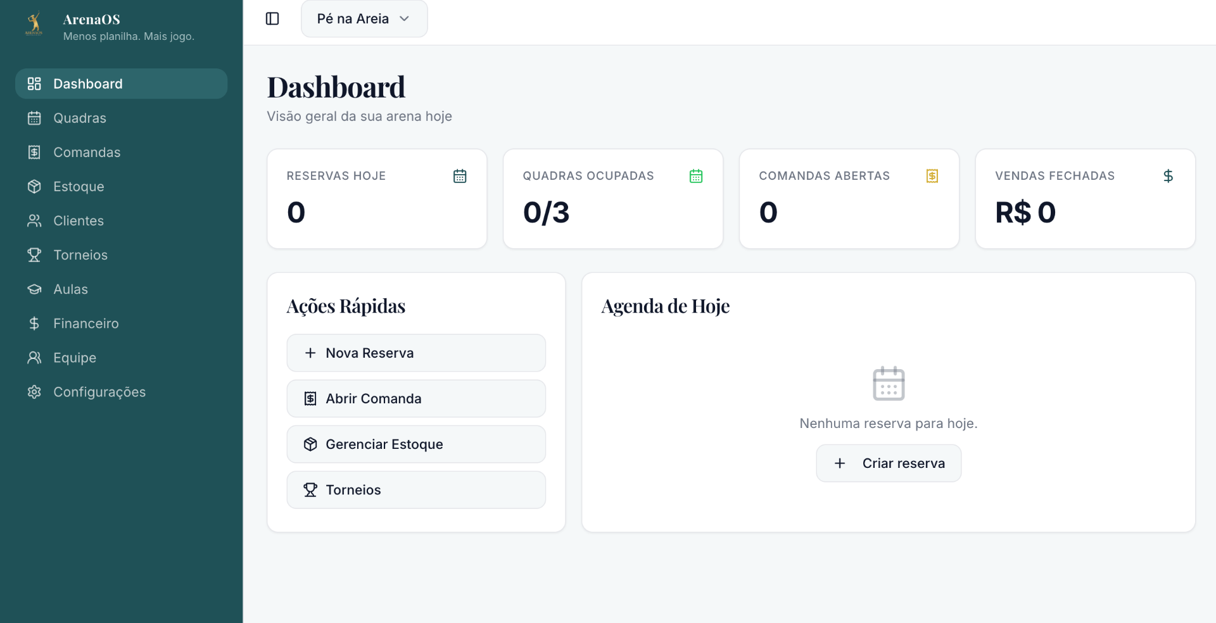The image size is (1216, 623).
Task: Click the Dashboard page heading
Action: [336, 87]
